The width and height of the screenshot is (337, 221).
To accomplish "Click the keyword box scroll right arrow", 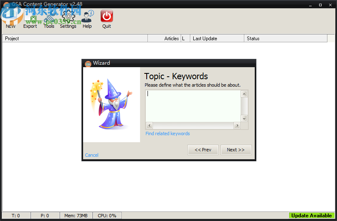I will click(237, 125).
